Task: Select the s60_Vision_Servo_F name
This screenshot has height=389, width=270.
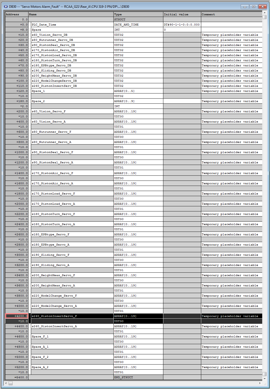Action: point(72,111)
